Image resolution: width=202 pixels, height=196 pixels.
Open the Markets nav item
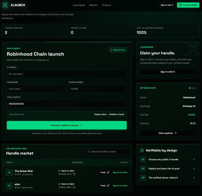93,5
